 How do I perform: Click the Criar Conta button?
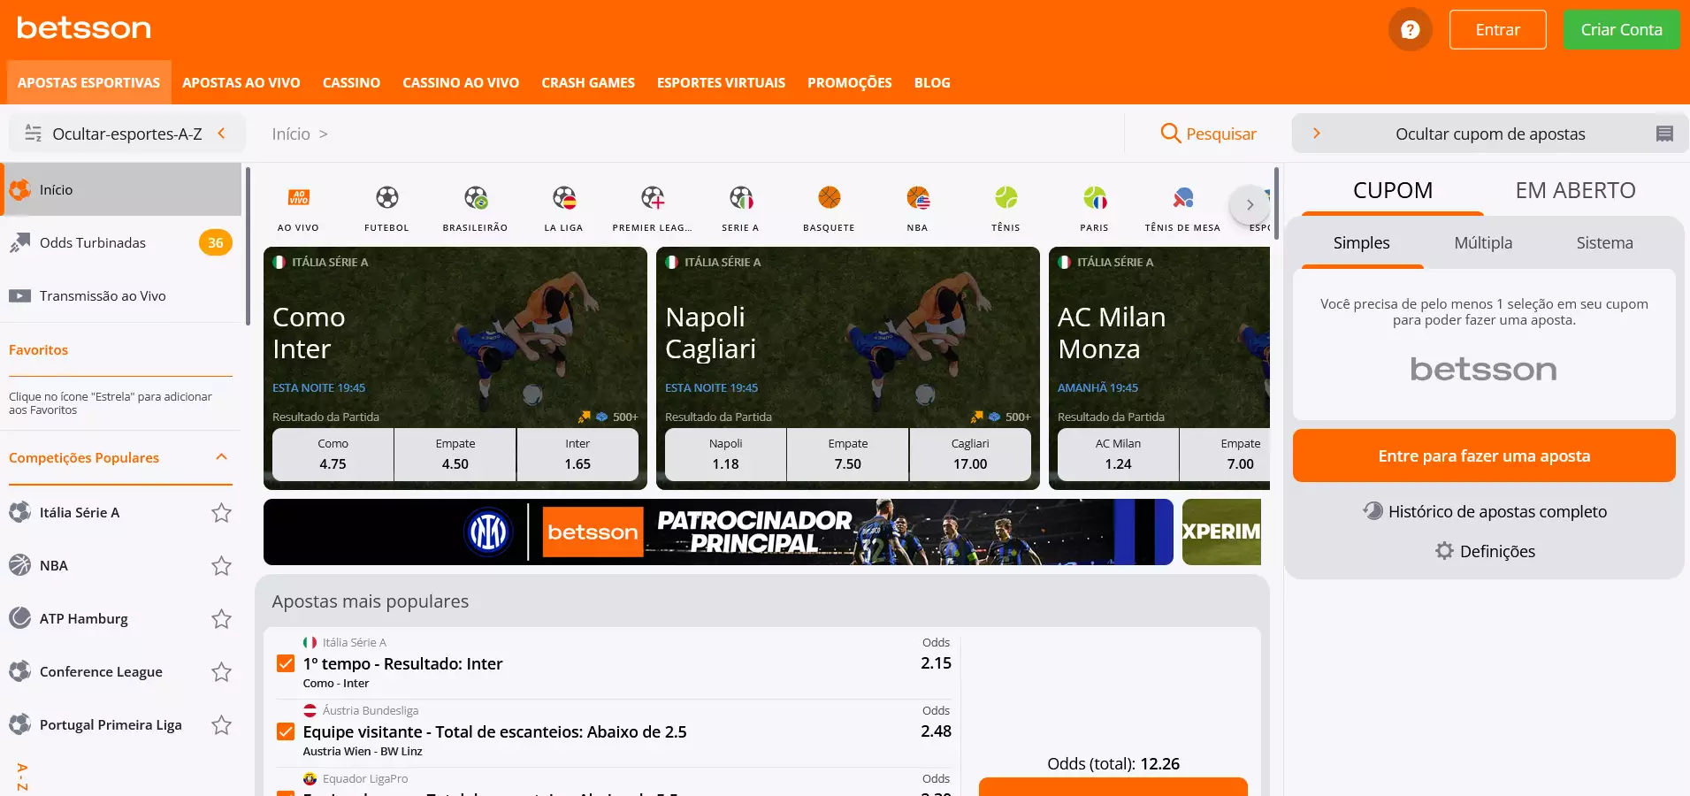(1621, 30)
